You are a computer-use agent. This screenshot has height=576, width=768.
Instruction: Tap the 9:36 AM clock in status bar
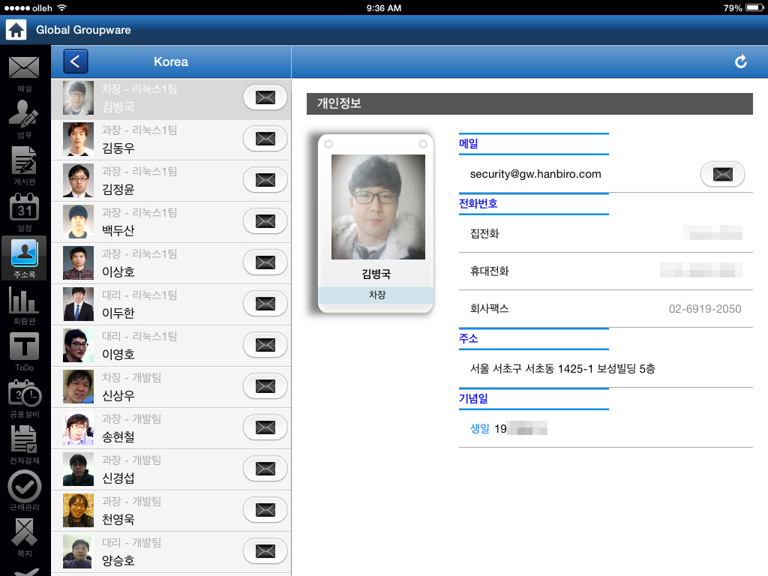(x=383, y=7)
